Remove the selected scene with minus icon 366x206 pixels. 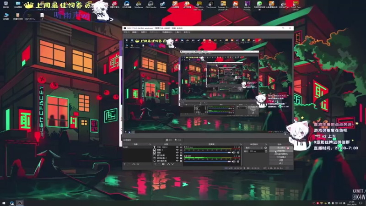(x=129, y=164)
